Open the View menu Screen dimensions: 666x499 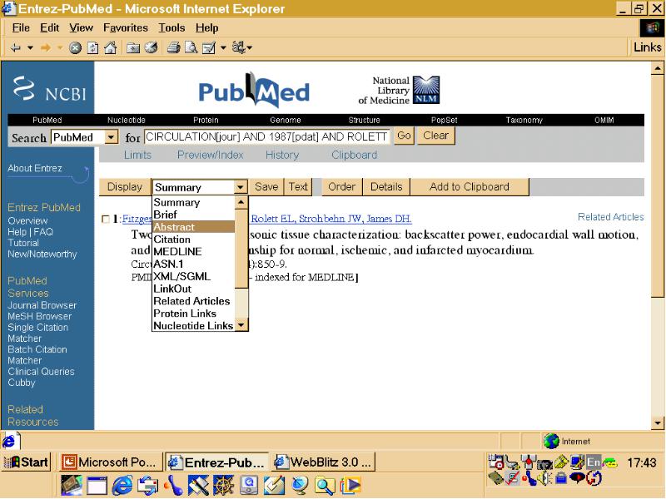click(x=81, y=28)
